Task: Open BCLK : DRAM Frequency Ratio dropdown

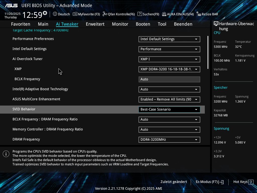Action: (169, 119)
